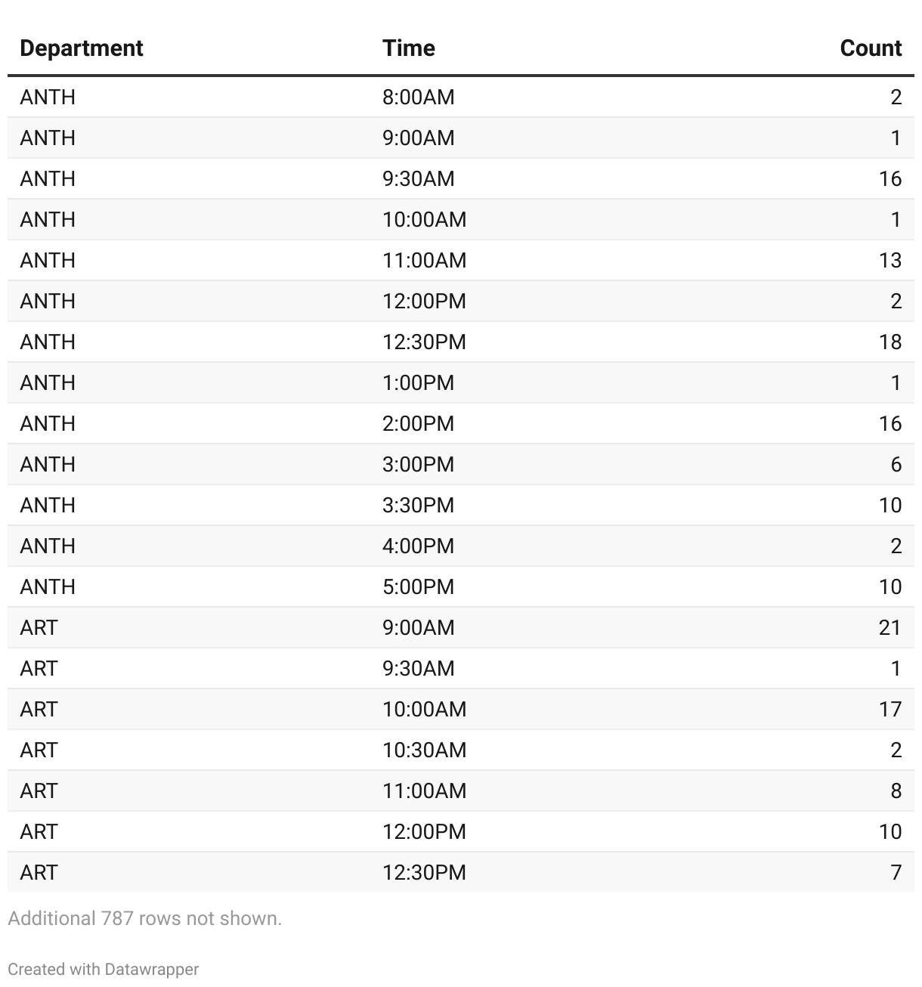The image size is (922, 987).
Task: Select the ART 11:00AM time cell
Action: tap(424, 791)
